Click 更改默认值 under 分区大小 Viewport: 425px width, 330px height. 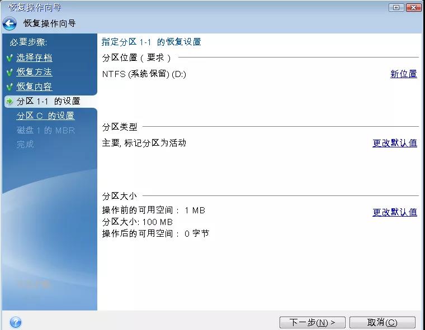coord(395,212)
